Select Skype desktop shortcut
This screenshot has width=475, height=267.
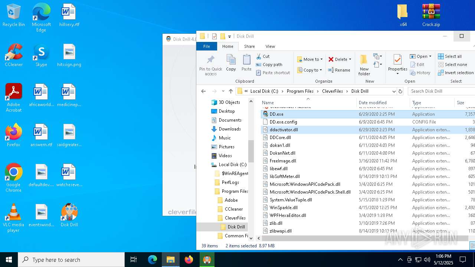(41, 56)
